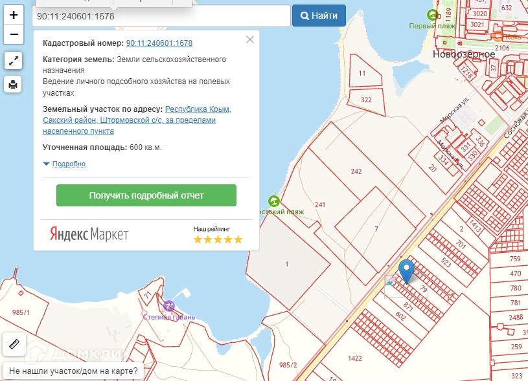
Task: Open the Республика Крым address link
Action: coord(137,120)
